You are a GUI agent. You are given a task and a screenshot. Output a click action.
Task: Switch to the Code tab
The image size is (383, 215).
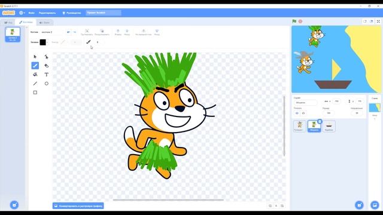pos(8,23)
